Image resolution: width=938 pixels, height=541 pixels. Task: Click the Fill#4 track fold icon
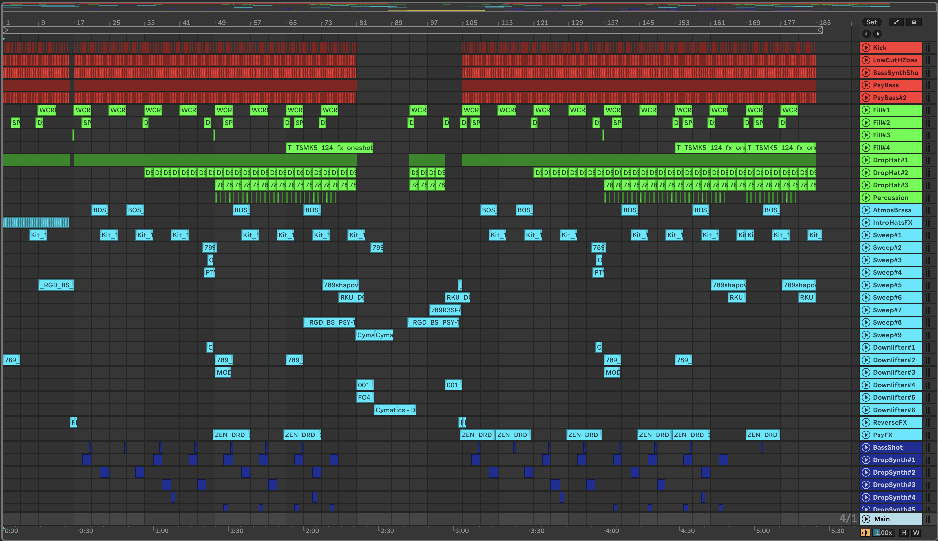(866, 148)
